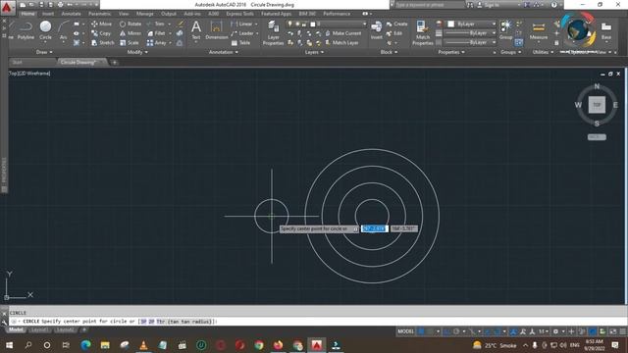Open Chrome from the taskbar
Screen dimensions: 628x353
(x=259, y=345)
